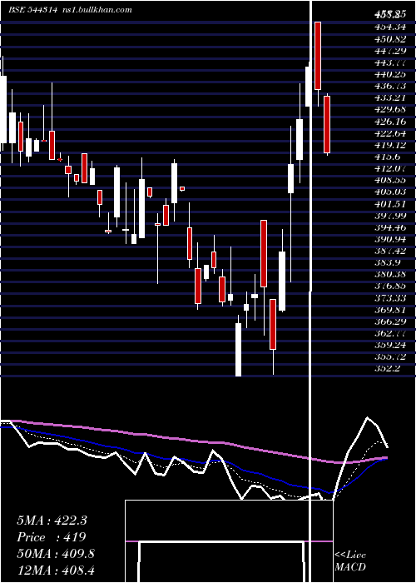Select the 412.07 axis value
Viewport: 416px width, 583px height.
coord(389,169)
